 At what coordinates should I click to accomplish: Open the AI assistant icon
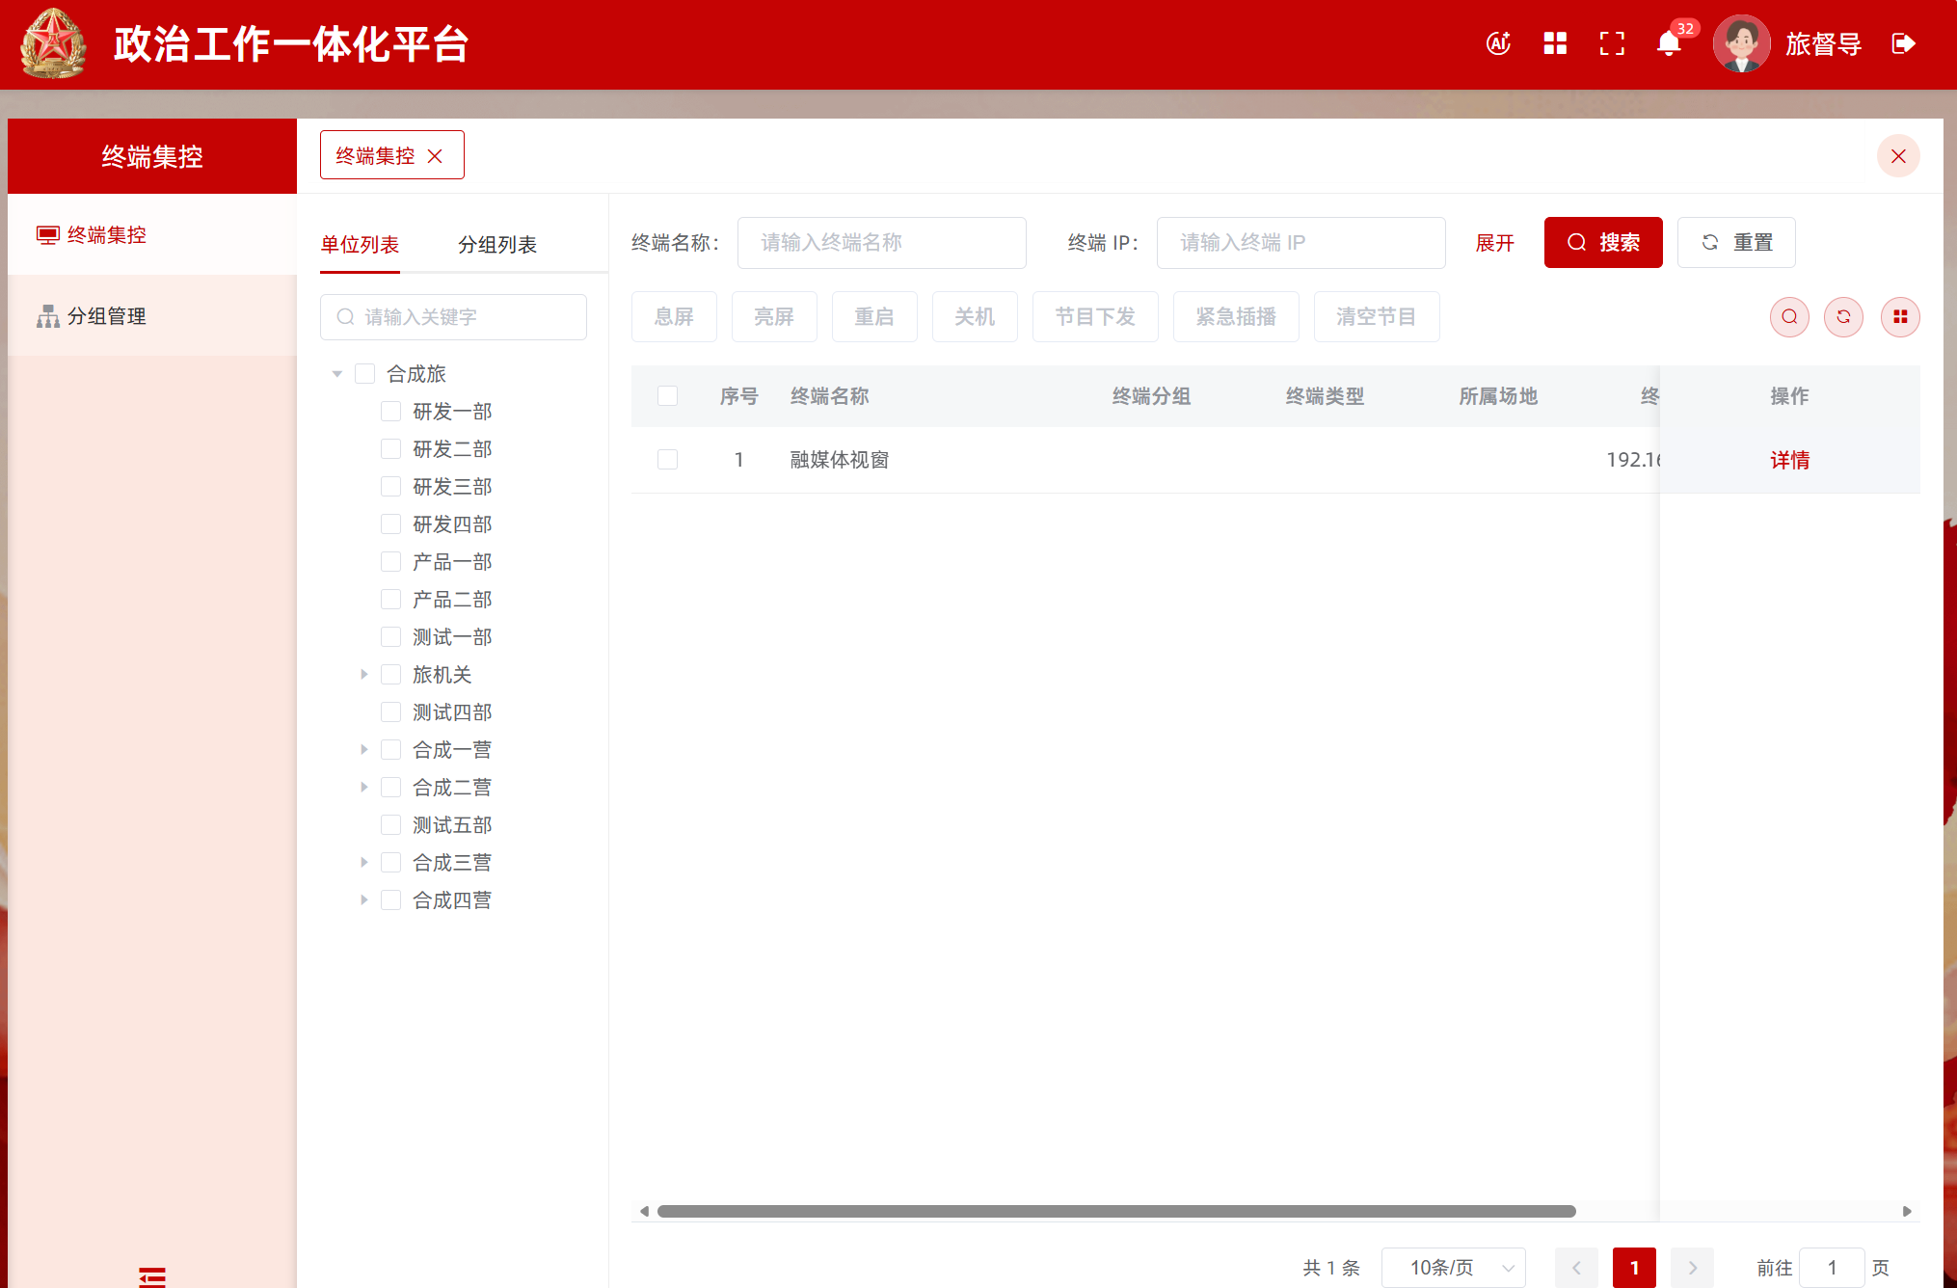(x=1498, y=43)
